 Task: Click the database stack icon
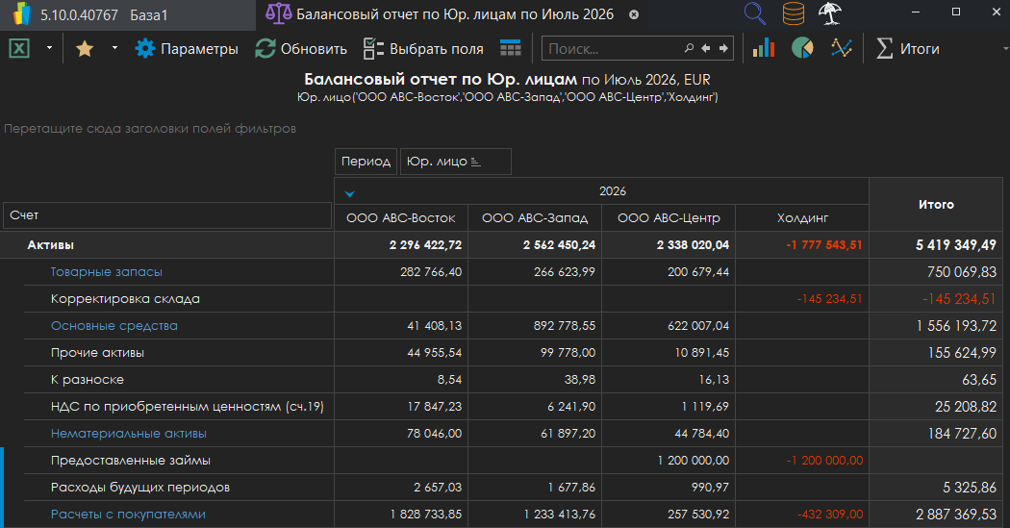pyautogui.click(x=794, y=14)
